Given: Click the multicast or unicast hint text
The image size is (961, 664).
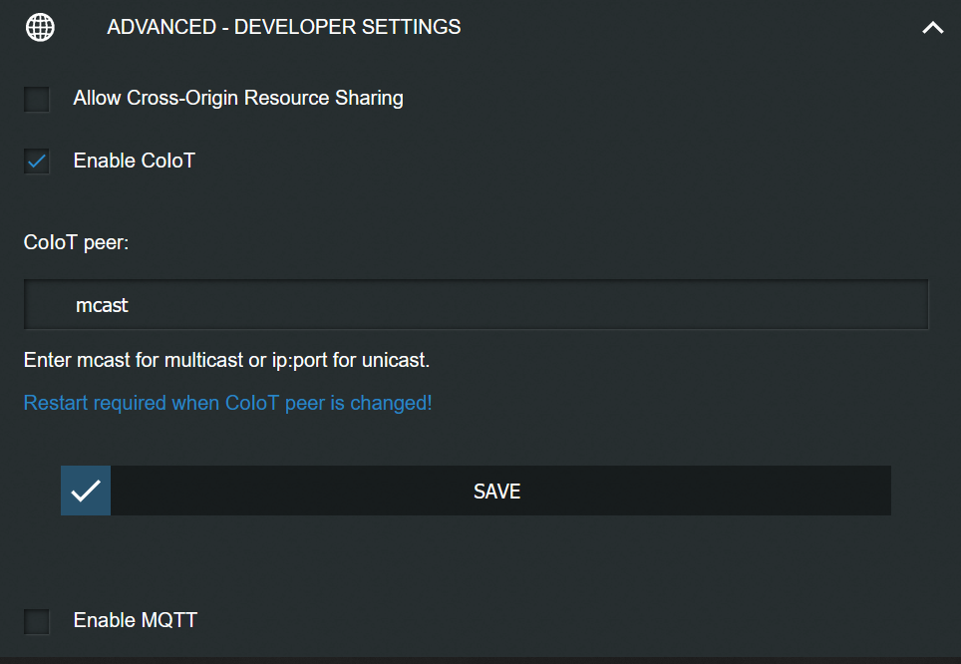Looking at the screenshot, I should (226, 360).
